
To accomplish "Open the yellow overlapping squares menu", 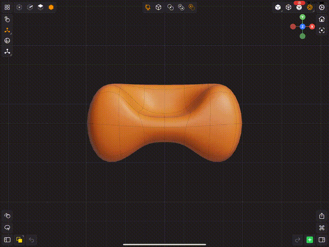I will pyautogui.click(x=19, y=240).
